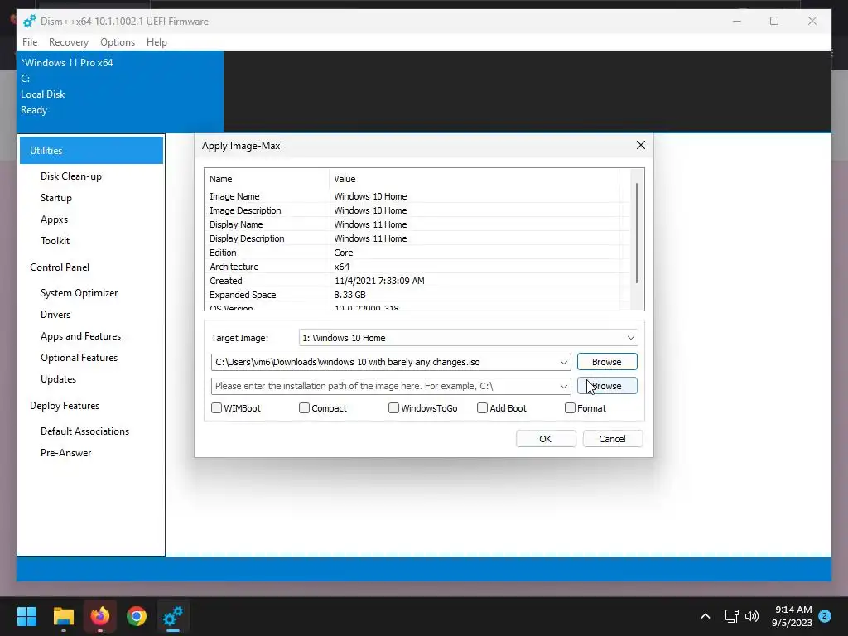Viewport: 848px width, 636px height.
Task: Open the File menu
Action: (x=30, y=42)
